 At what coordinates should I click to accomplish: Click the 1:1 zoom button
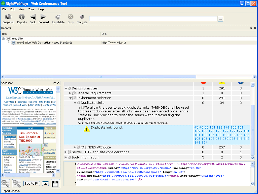coord(45,184)
